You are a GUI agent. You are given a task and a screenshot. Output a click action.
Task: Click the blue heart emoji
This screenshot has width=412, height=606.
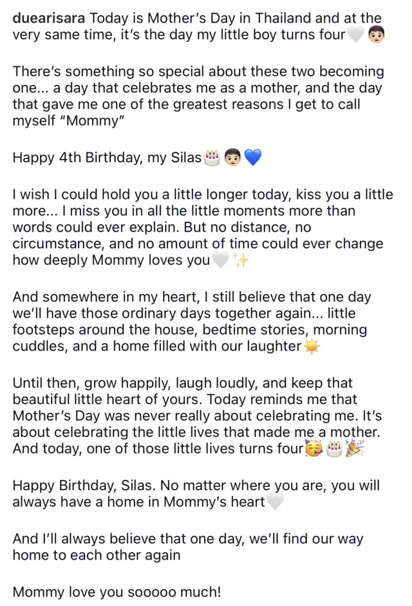tap(253, 158)
